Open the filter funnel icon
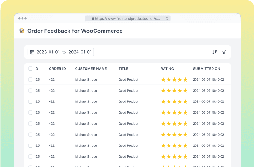This screenshot has height=167, width=254. point(224,52)
